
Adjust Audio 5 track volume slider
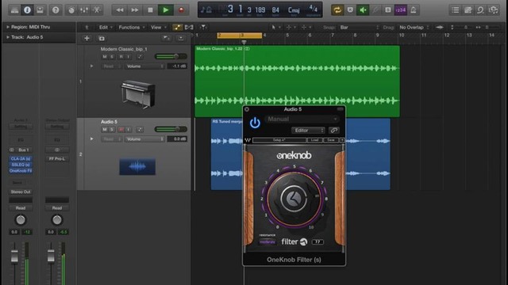point(171,130)
